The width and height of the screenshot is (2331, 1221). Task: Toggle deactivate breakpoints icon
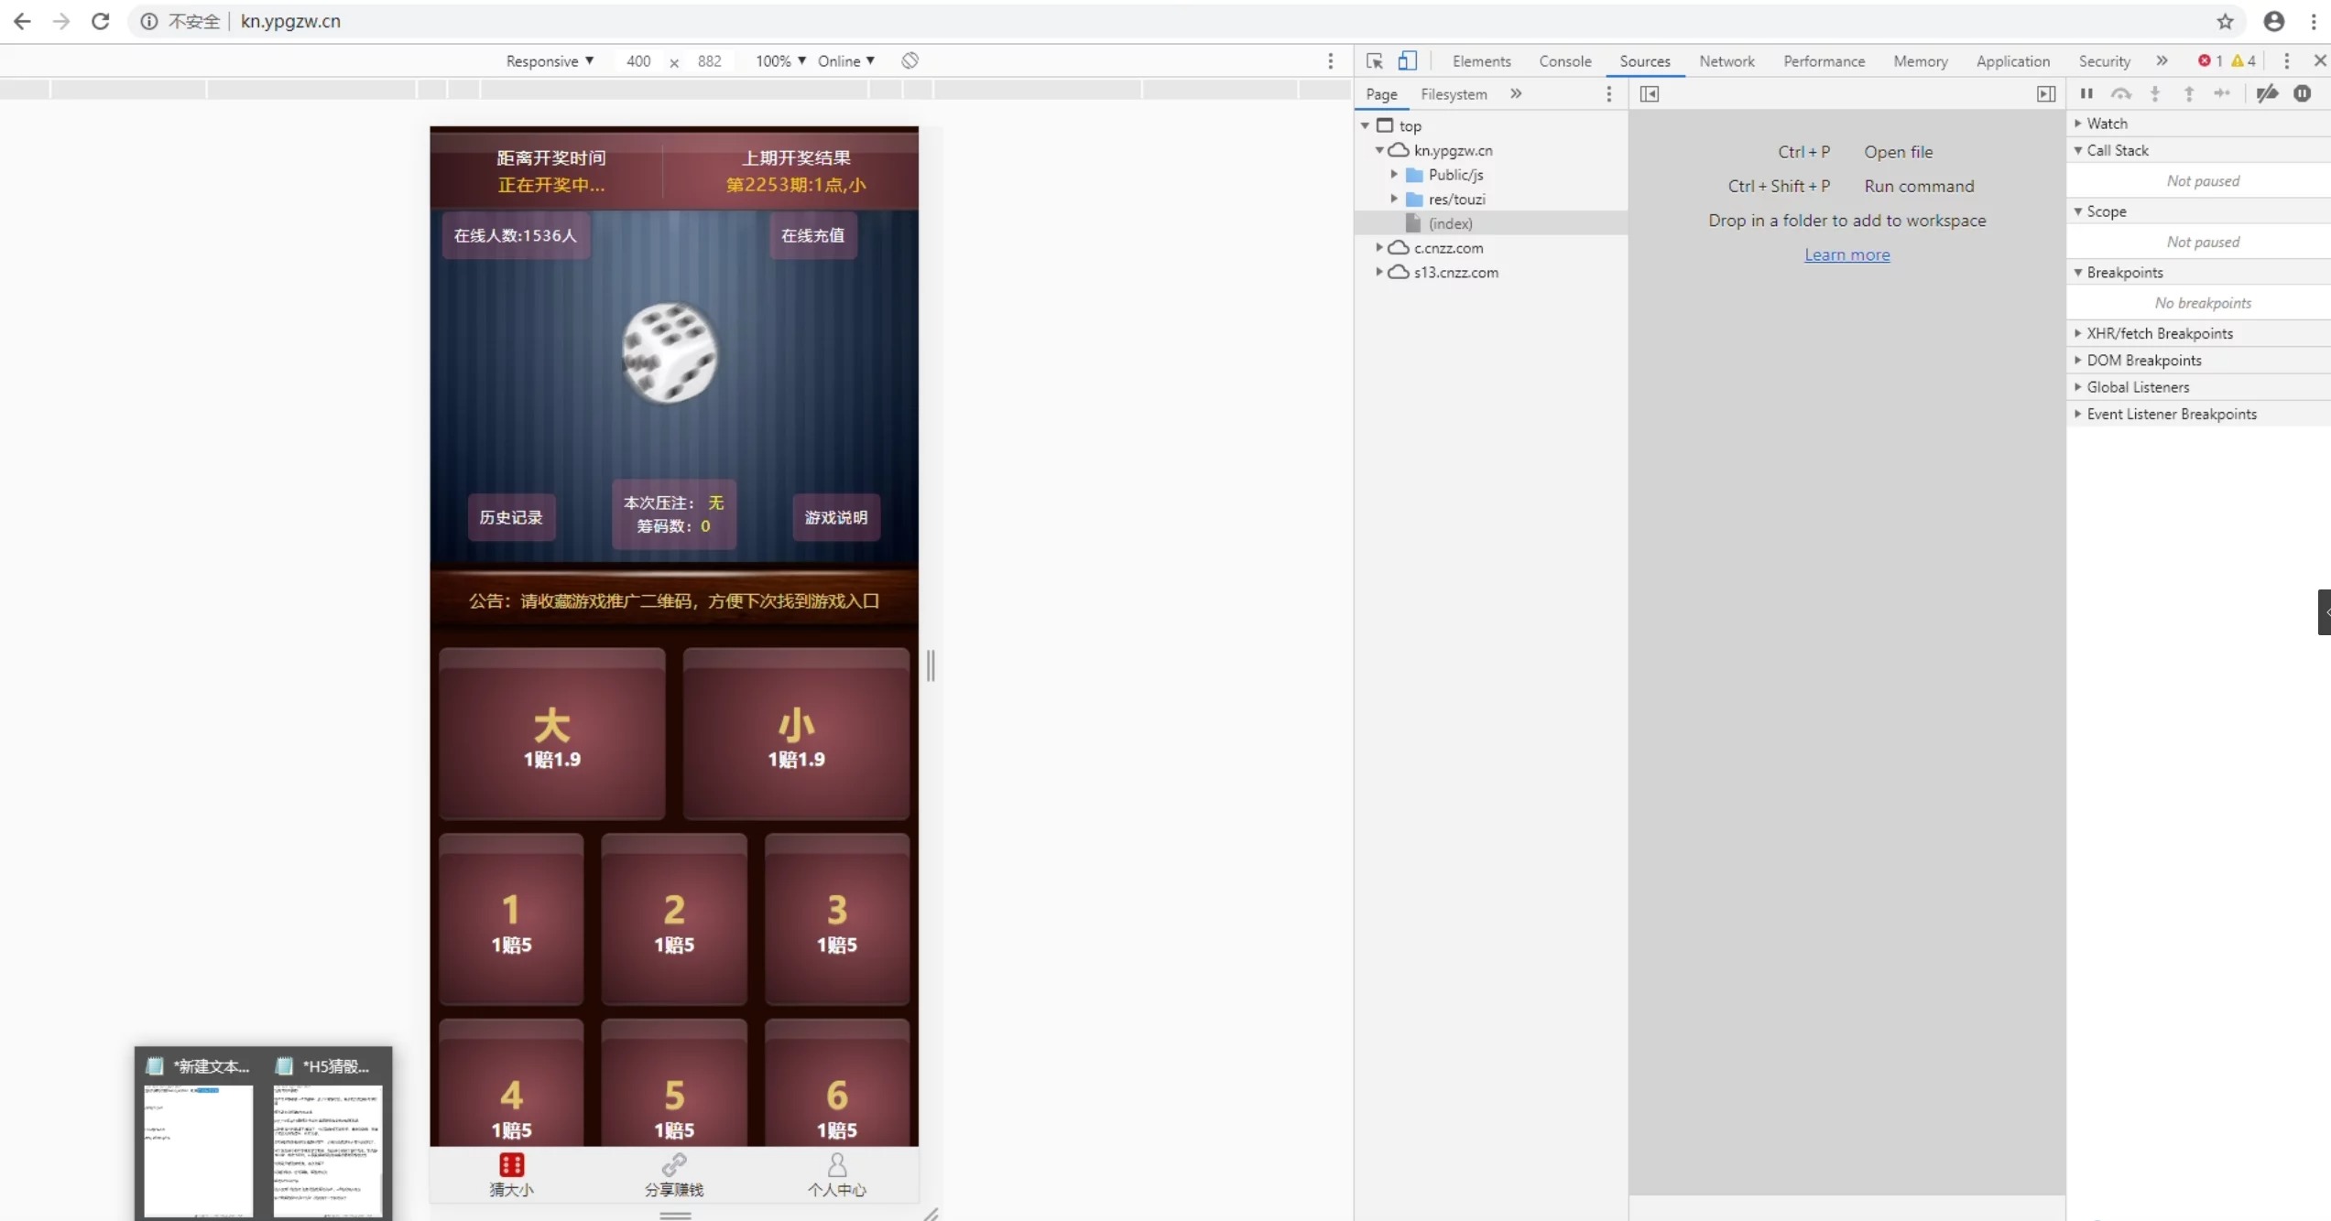click(x=2267, y=93)
